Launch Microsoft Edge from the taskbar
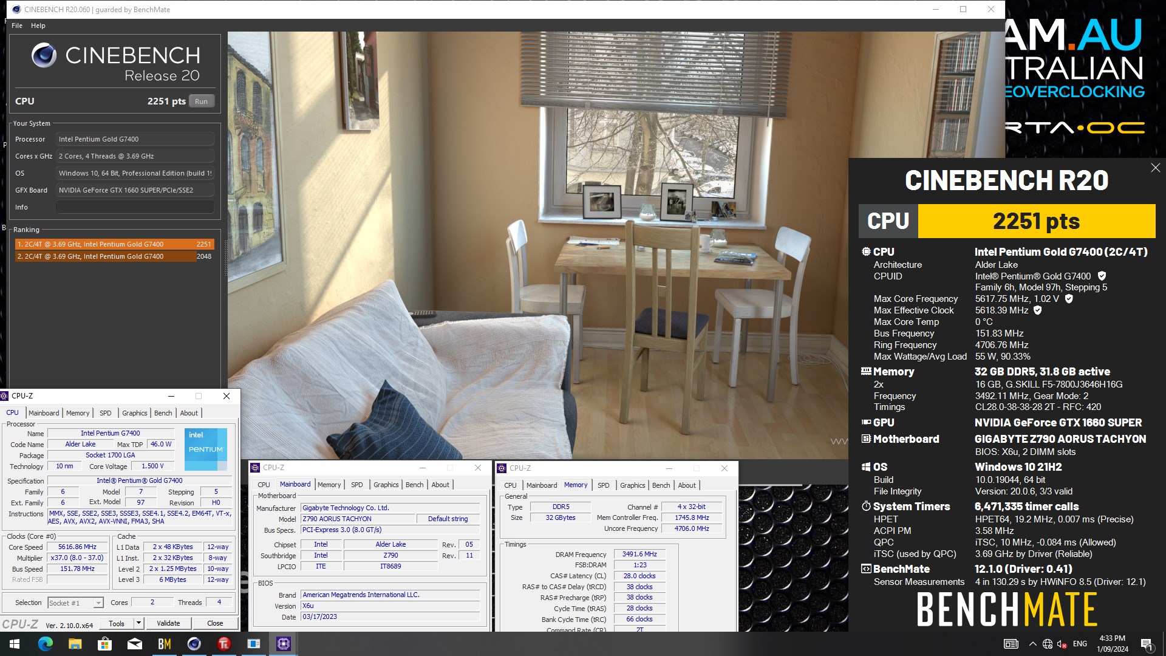Image resolution: width=1166 pixels, height=656 pixels. tap(45, 644)
